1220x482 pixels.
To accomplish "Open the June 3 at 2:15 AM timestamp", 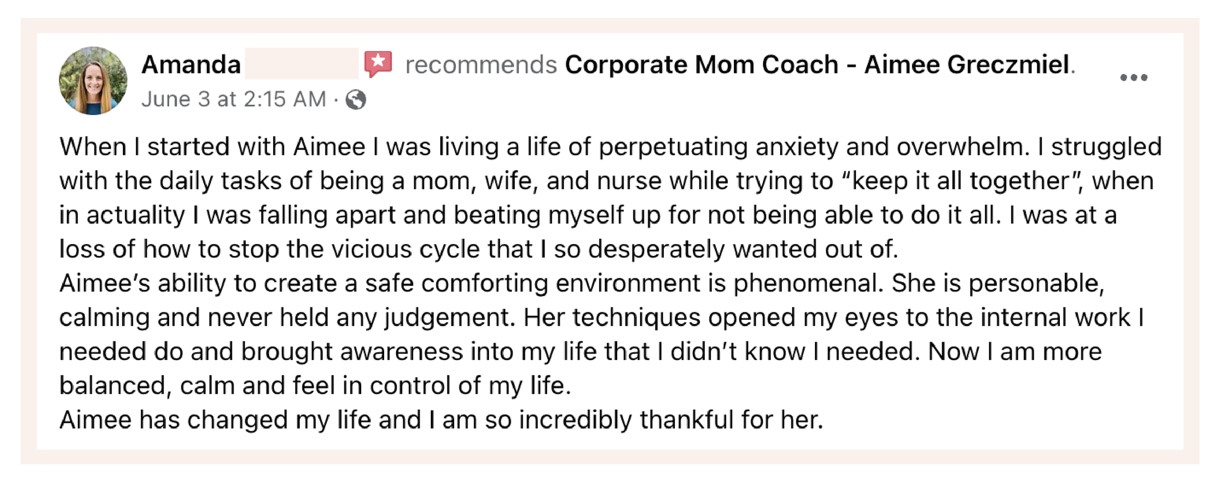I will click(234, 100).
